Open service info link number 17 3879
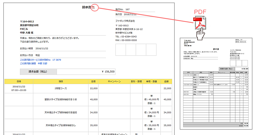This screenshot has width=255, height=135. 41,60
